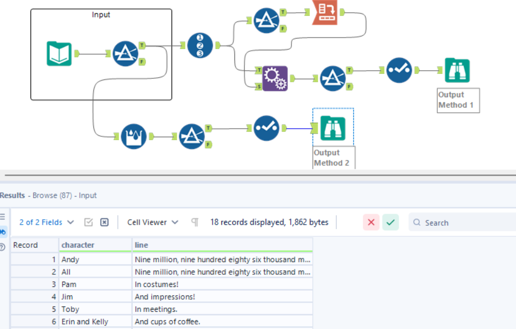Click the 'In costumes!' line cell

pyautogui.click(x=222, y=284)
